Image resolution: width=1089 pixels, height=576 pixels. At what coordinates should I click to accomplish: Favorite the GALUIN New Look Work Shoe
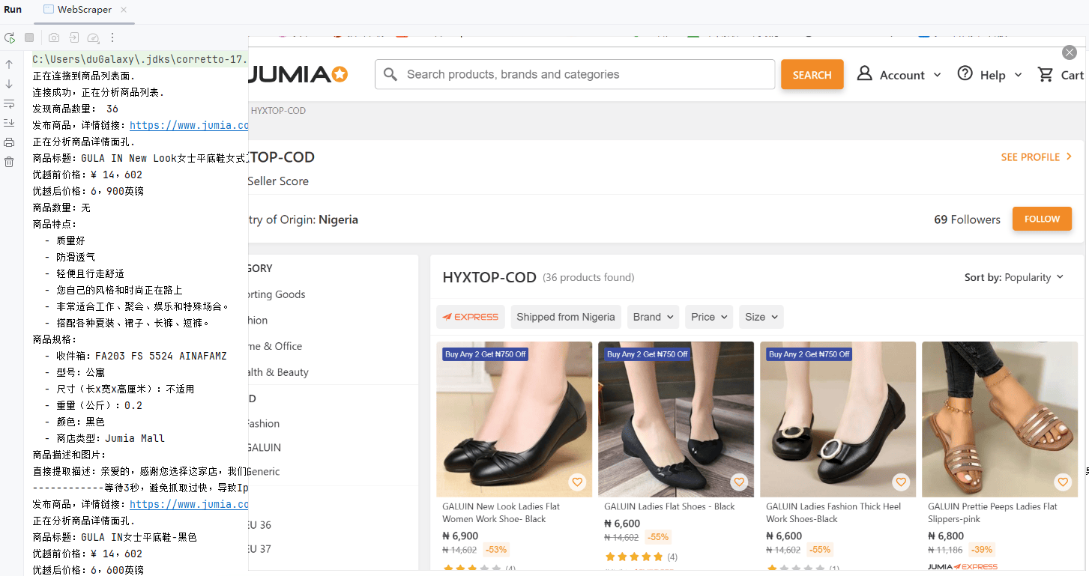(577, 482)
